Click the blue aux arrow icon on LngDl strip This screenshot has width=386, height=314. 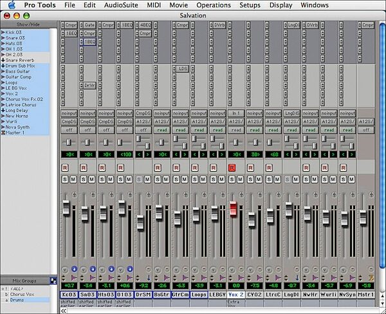pyautogui.click(x=297, y=278)
